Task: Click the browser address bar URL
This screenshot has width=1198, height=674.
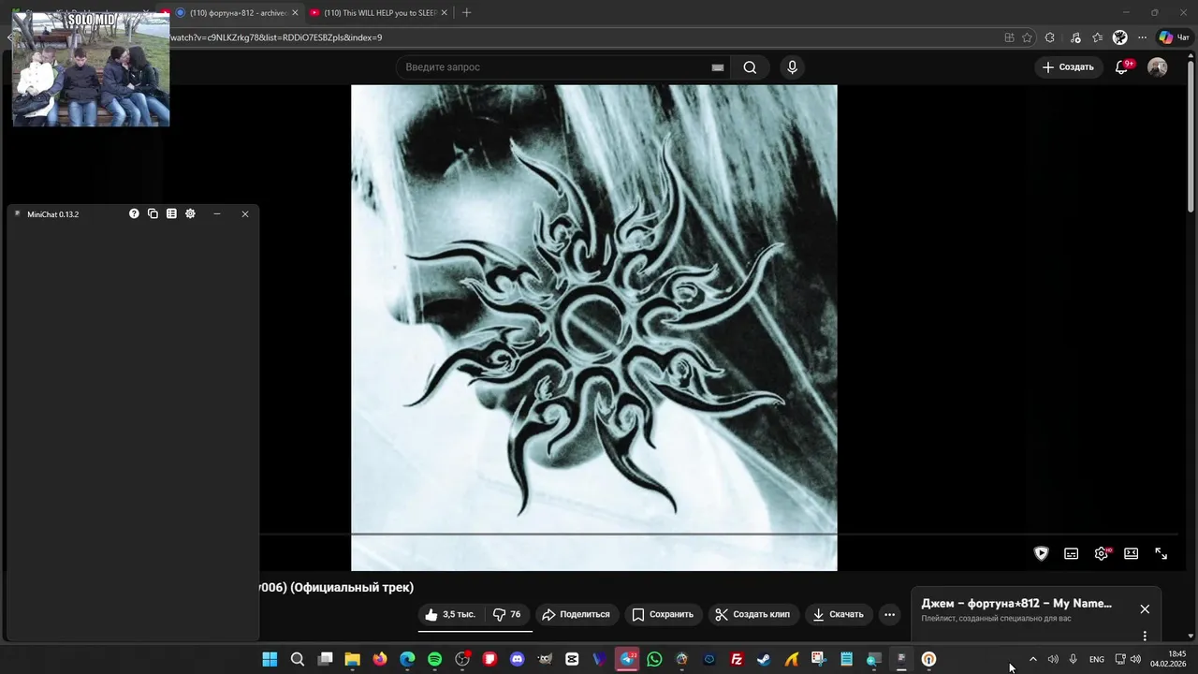Action: [276, 37]
